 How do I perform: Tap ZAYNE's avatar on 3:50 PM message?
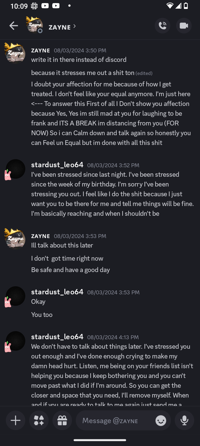pyautogui.click(x=15, y=53)
